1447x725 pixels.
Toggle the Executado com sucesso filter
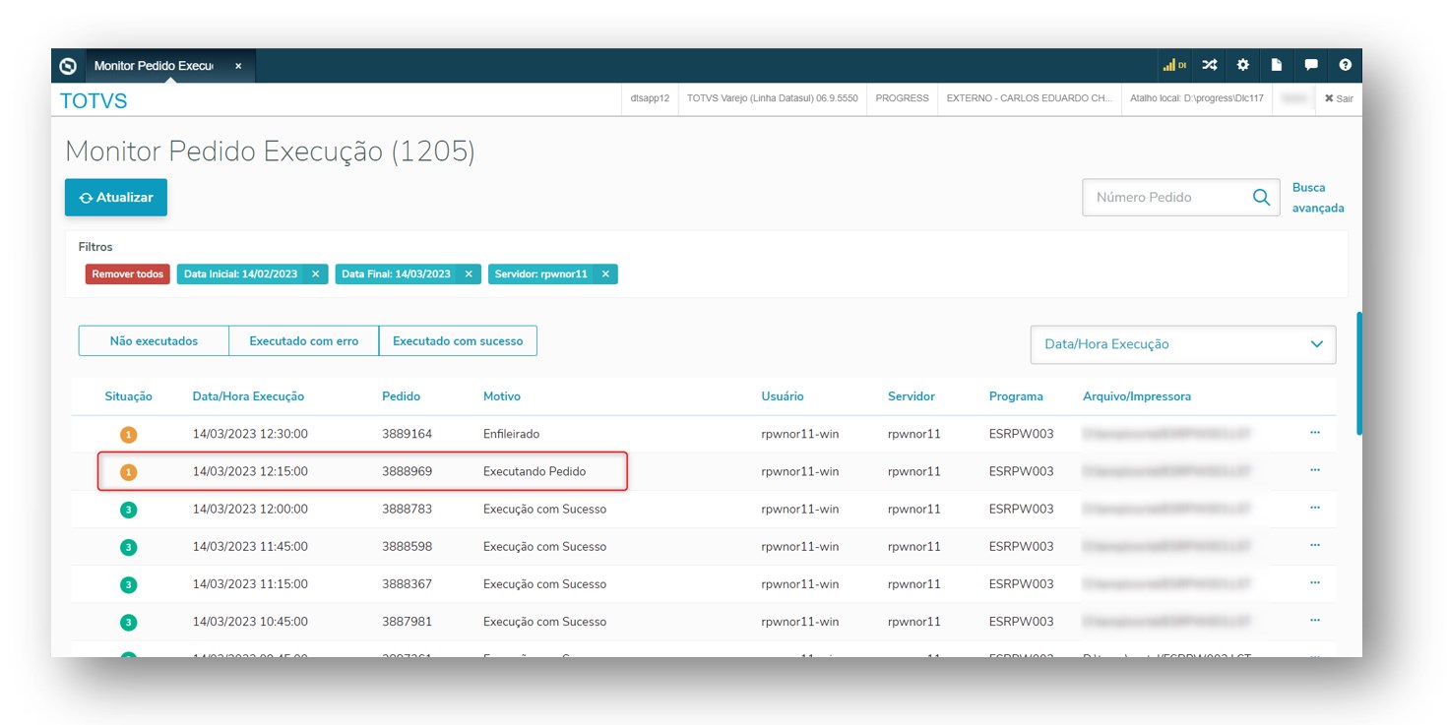click(458, 341)
